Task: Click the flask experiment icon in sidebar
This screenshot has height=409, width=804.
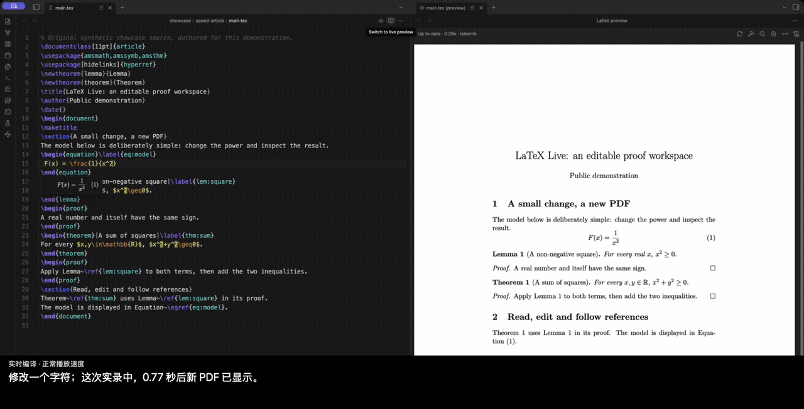Action: [x=8, y=123]
